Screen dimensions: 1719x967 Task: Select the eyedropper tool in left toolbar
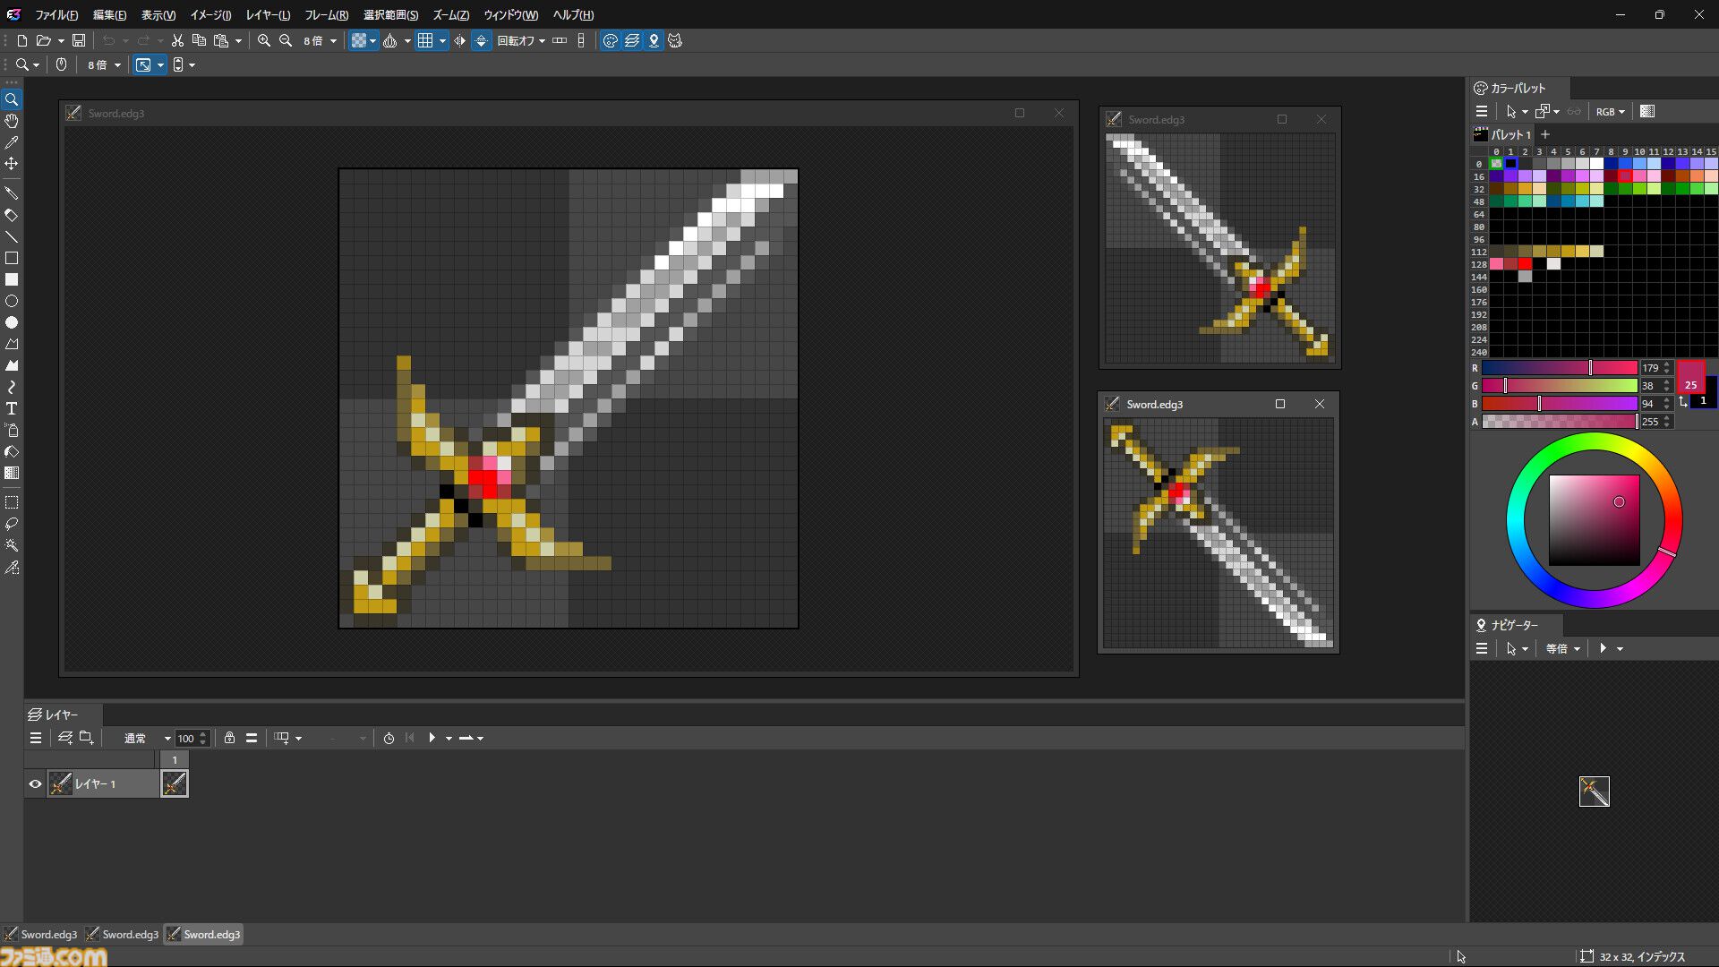coord(12,142)
